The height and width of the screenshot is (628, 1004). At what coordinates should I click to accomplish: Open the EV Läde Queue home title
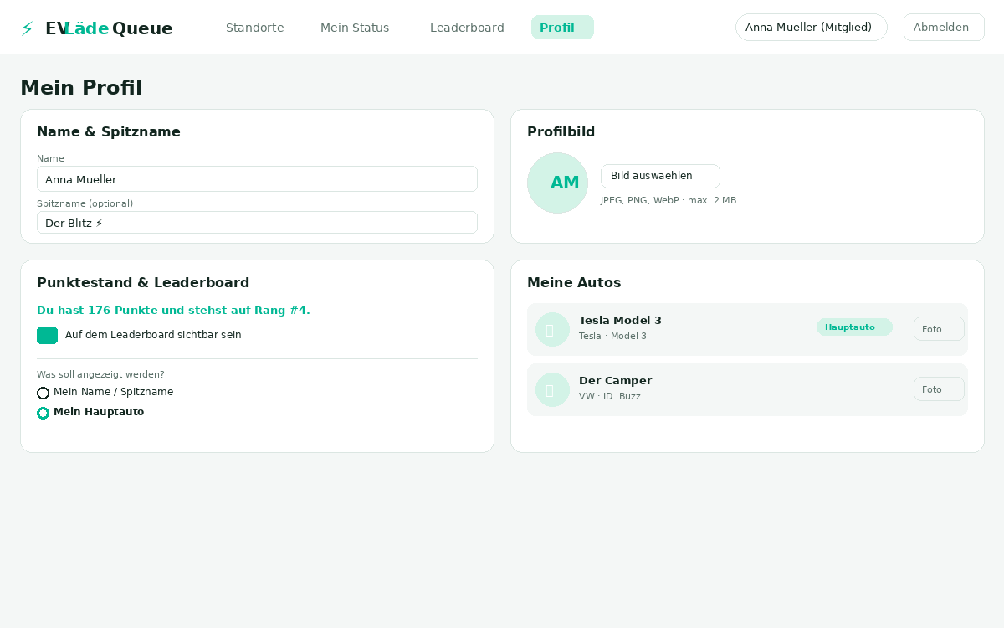(109, 28)
